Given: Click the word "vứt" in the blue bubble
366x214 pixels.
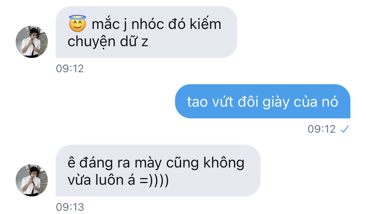Looking at the screenshot, I should pyautogui.click(x=223, y=102).
